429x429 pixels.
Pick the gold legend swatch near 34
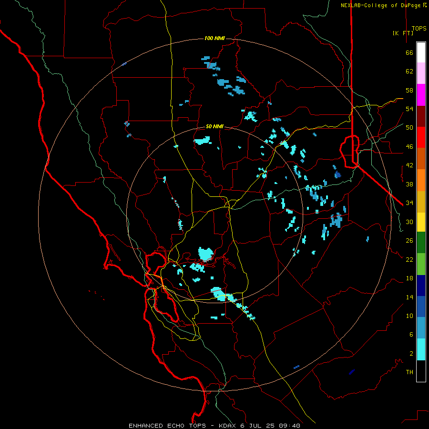[421, 202]
